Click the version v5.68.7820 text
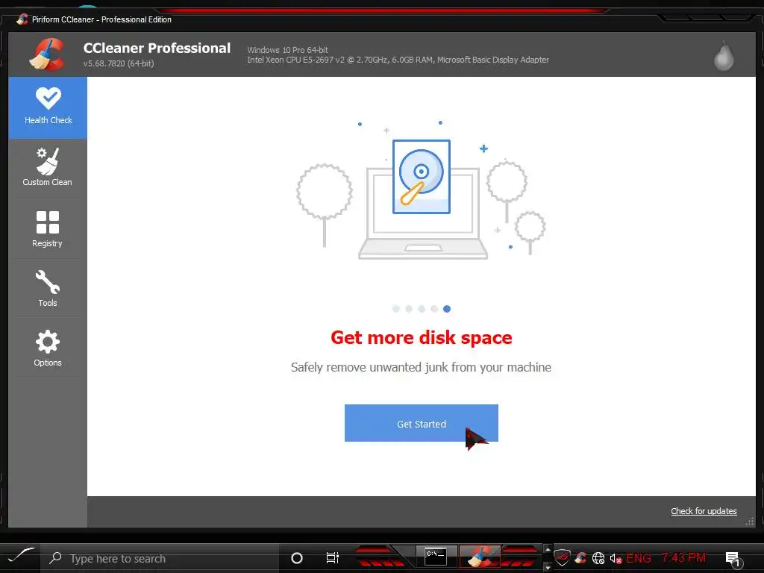764x573 pixels. click(x=119, y=63)
